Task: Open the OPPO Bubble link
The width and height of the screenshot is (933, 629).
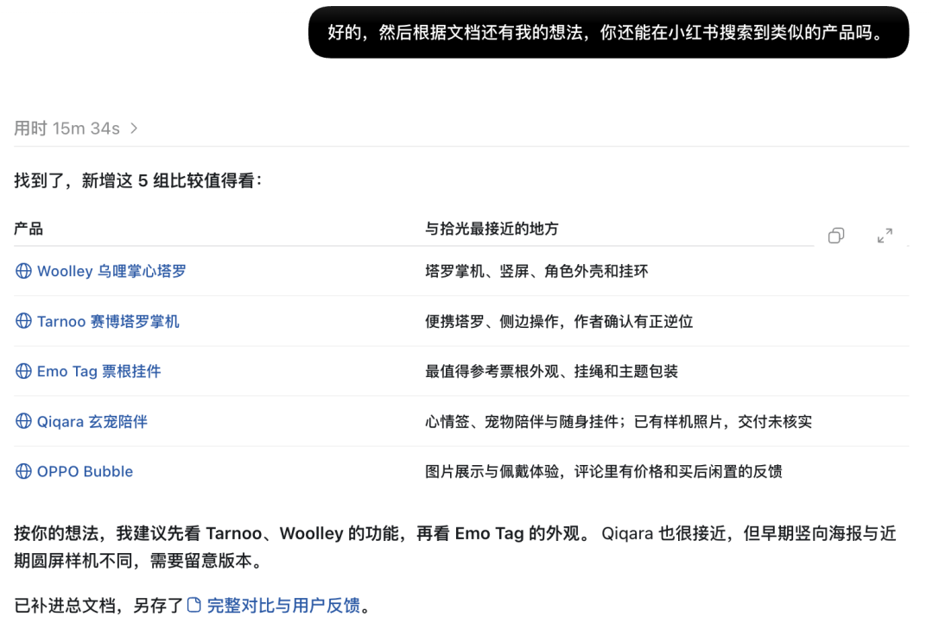Action: tap(85, 471)
